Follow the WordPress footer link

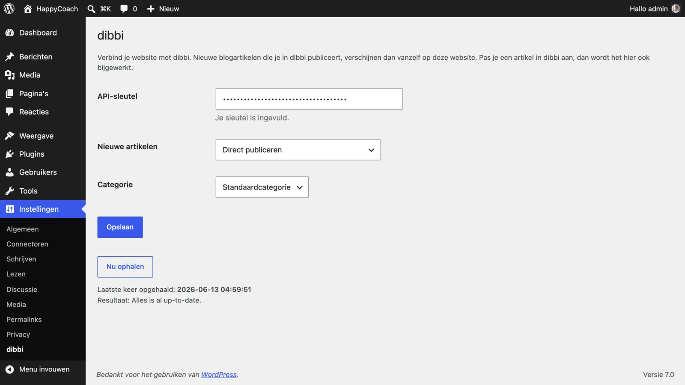219,374
